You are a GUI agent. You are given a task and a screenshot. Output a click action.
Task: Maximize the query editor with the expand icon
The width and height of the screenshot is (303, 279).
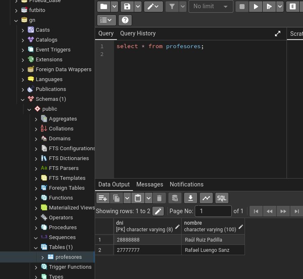tap(277, 34)
